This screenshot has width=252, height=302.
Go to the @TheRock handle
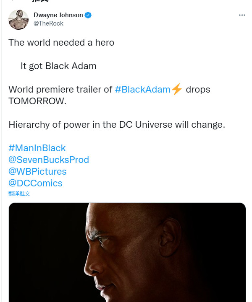pyautogui.click(x=48, y=23)
